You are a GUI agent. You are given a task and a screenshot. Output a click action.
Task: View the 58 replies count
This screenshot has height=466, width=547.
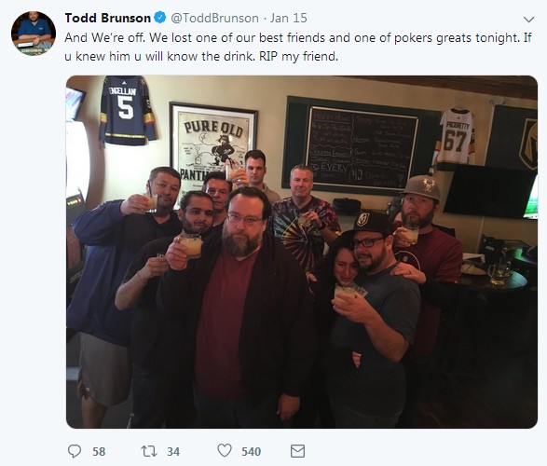99,452
